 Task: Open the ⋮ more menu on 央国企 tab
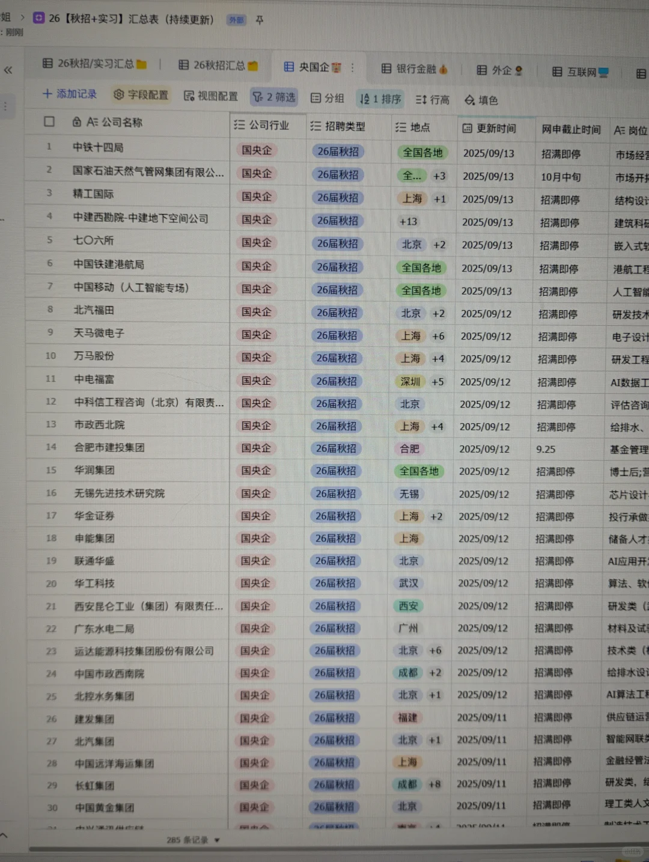353,68
